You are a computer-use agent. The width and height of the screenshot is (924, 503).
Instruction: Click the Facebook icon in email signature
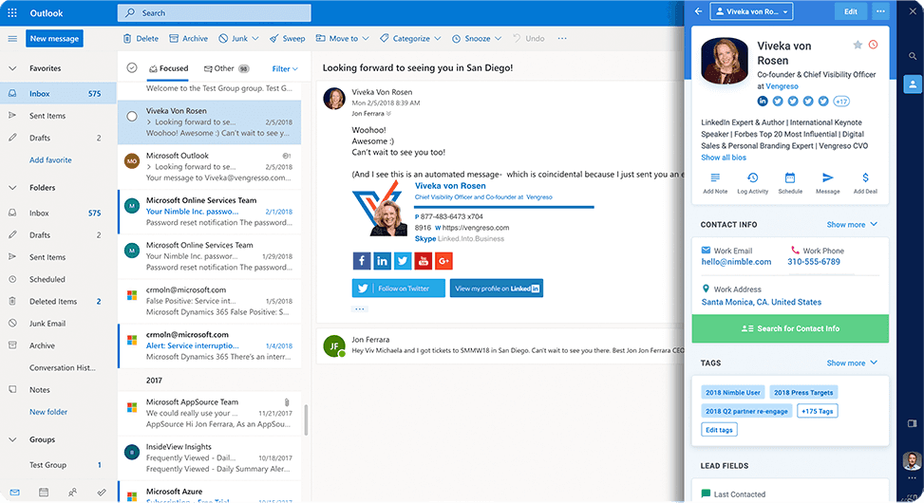(x=361, y=261)
